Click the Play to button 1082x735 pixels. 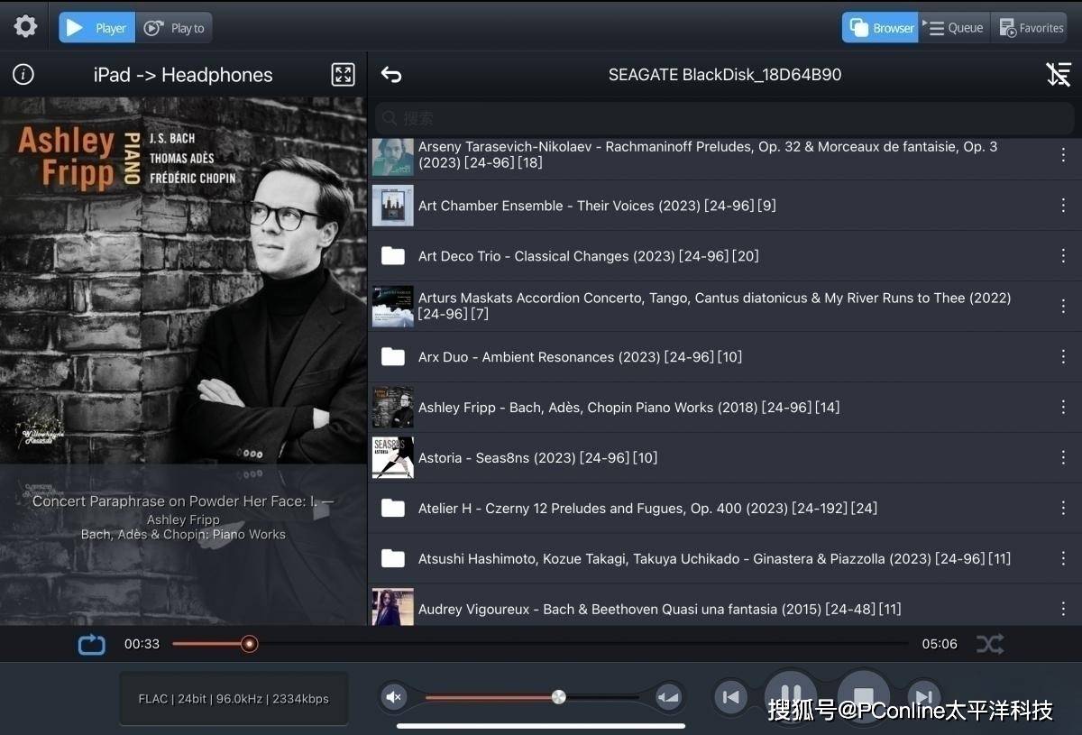175,28
